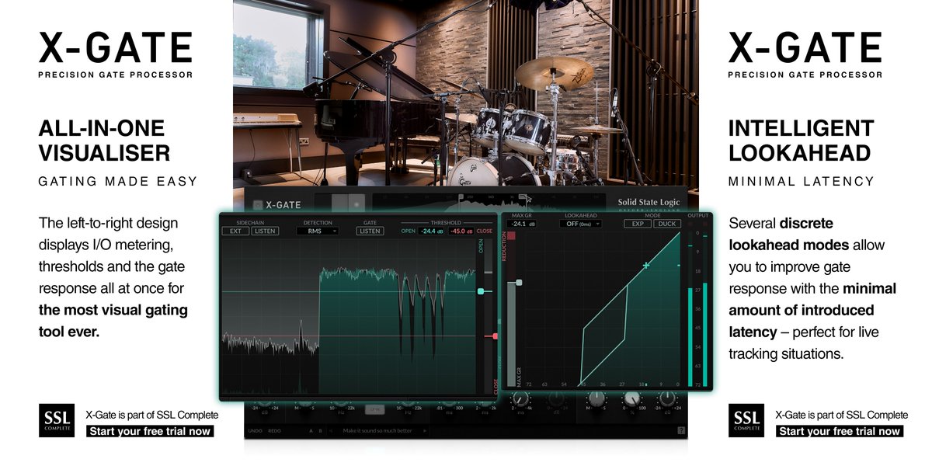Click the MINIMAL LATENCY text
The image size is (932, 466).
802,182
